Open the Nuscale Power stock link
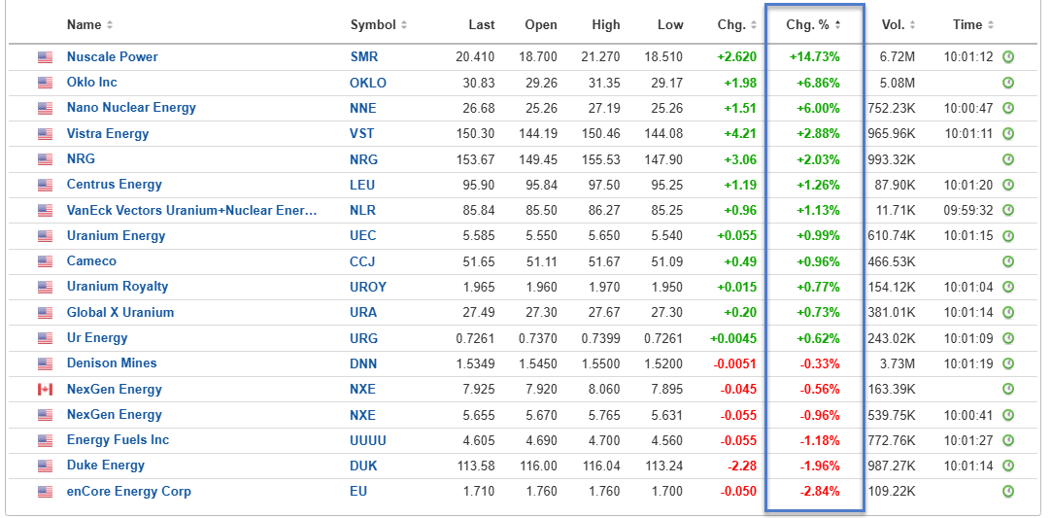The width and height of the screenshot is (1051, 518). point(112,57)
